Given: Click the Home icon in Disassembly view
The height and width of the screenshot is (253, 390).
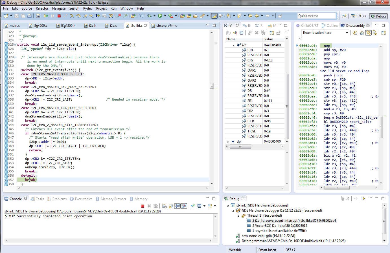Looking at the screenshot, I should pyautogui.click(x=362, y=33).
